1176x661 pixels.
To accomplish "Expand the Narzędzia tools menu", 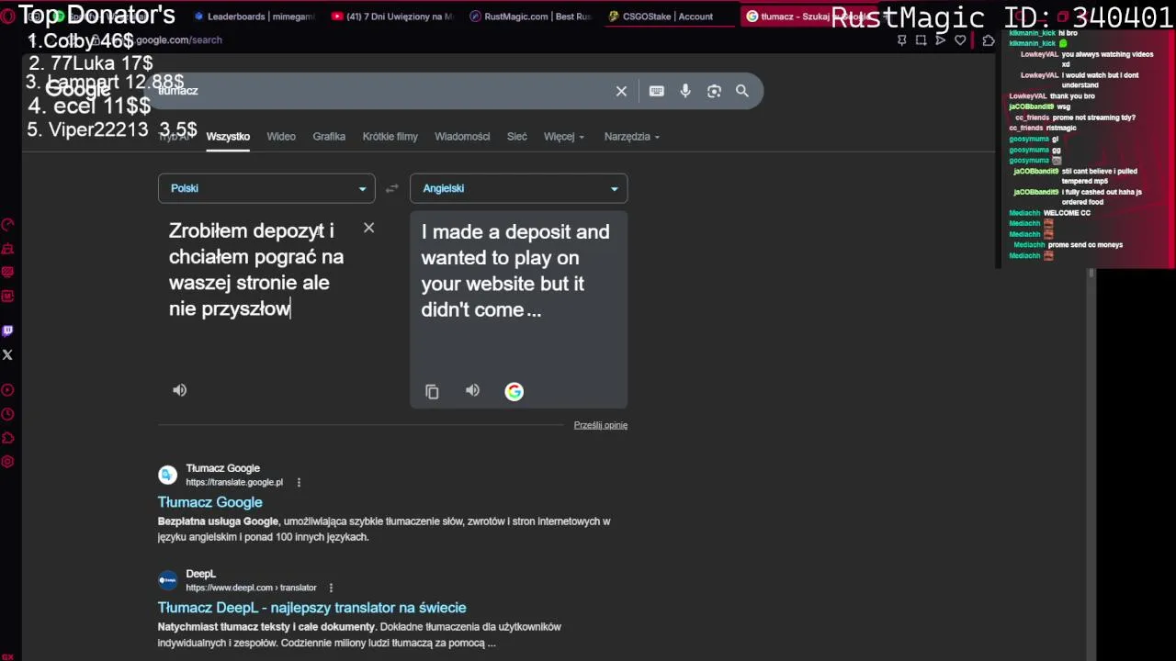I will 632,137.
